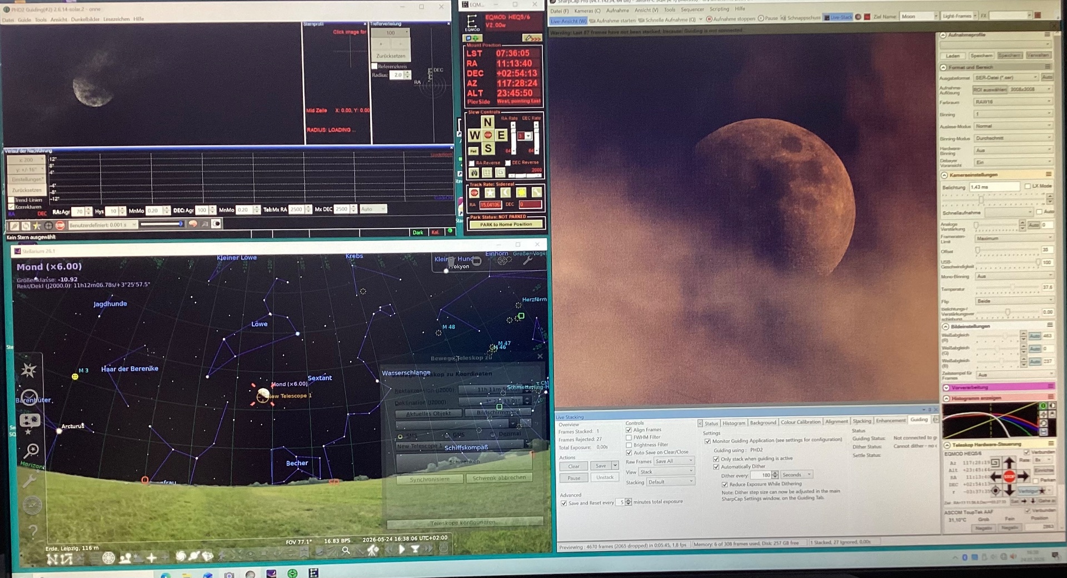Image resolution: width=1067 pixels, height=578 pixels.
Task: Open PHD2 exposure time Benutzerdefiniert dropdown
Action: coord(103,225)
